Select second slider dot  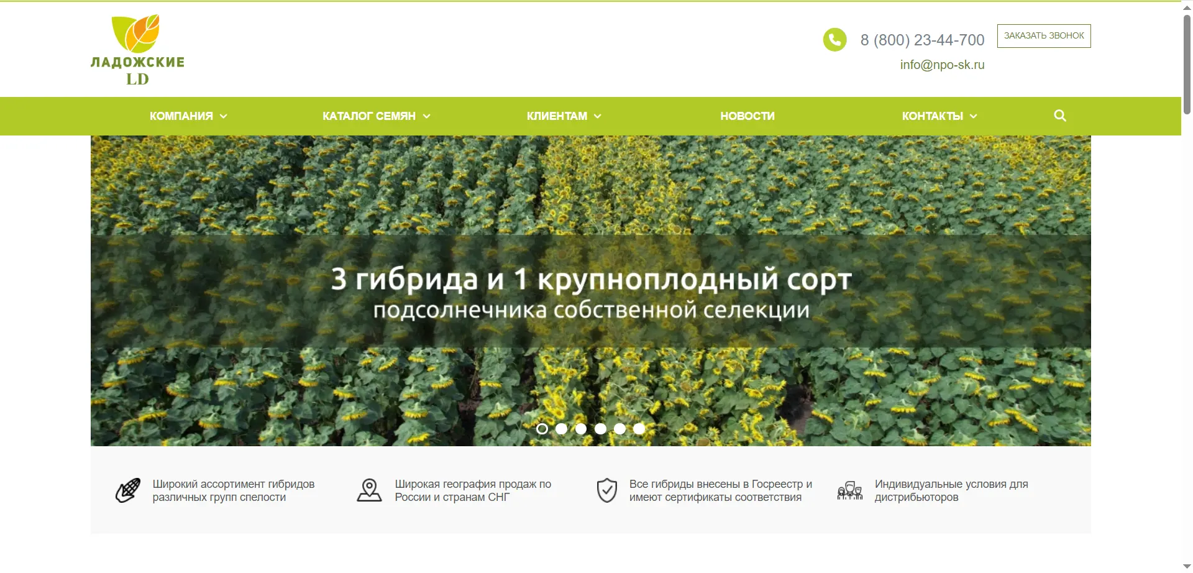(x=561, y=429)
